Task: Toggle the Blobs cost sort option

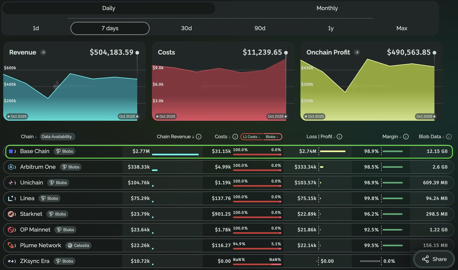Action: pos(272,137)
